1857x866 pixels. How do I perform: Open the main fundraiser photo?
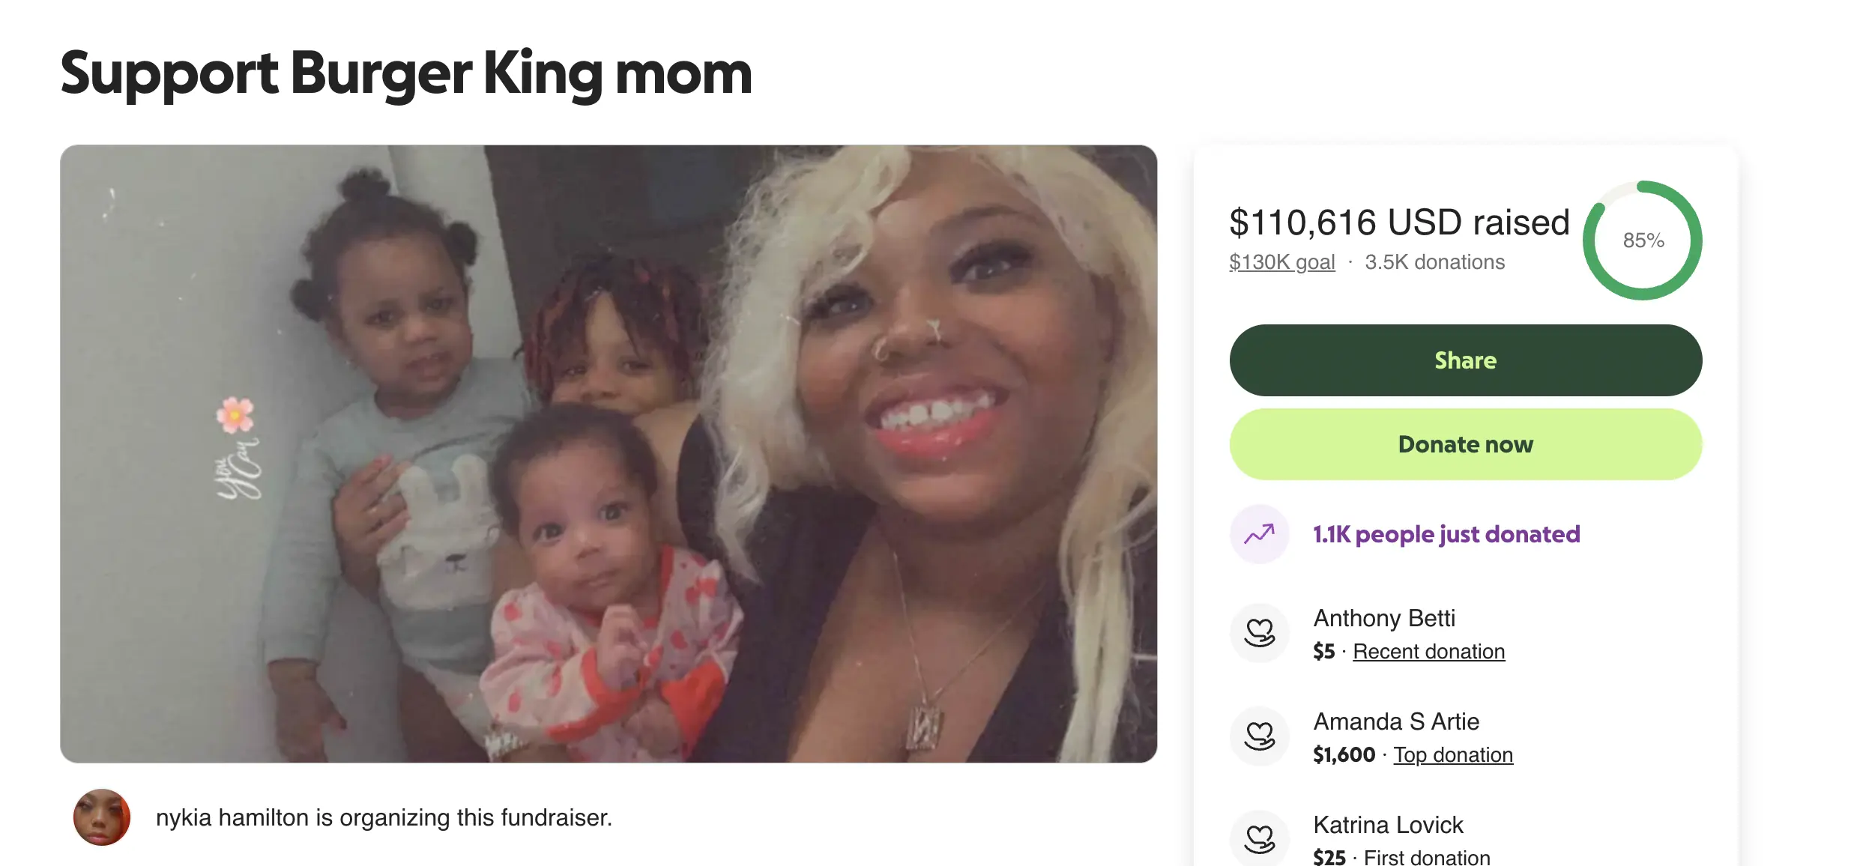(x=609, y=454)
